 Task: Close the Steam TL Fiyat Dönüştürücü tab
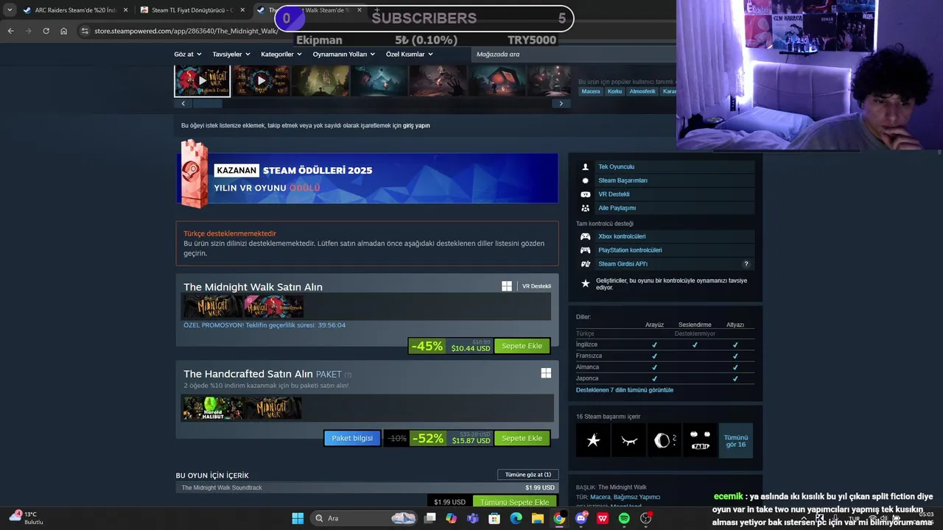243,10
